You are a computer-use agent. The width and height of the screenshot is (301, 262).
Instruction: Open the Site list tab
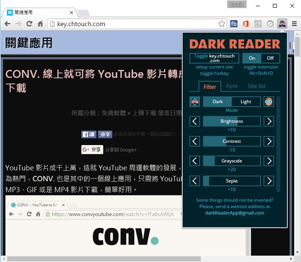click(x=257, y=86)
